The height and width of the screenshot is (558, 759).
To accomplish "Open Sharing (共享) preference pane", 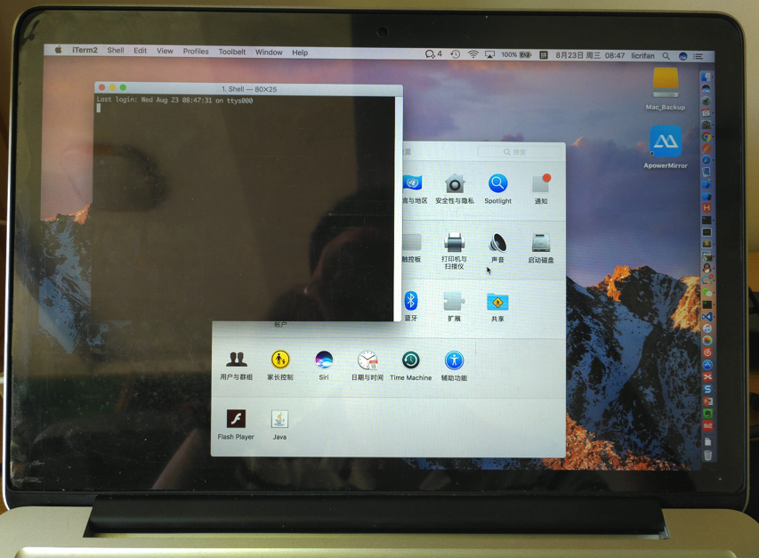I will click(497, 307).
